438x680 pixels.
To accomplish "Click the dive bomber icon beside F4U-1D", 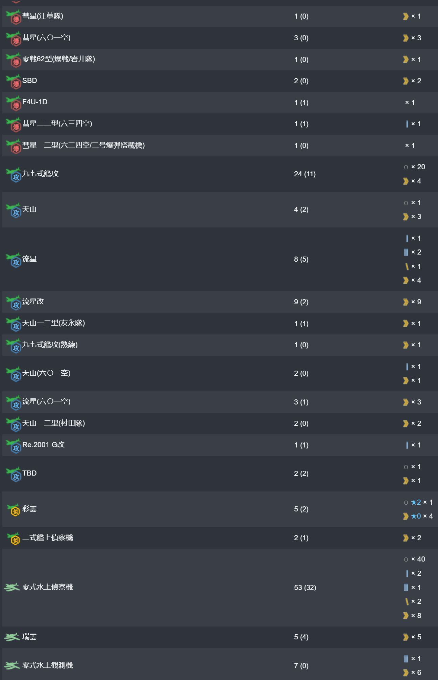I will point(14,103).
